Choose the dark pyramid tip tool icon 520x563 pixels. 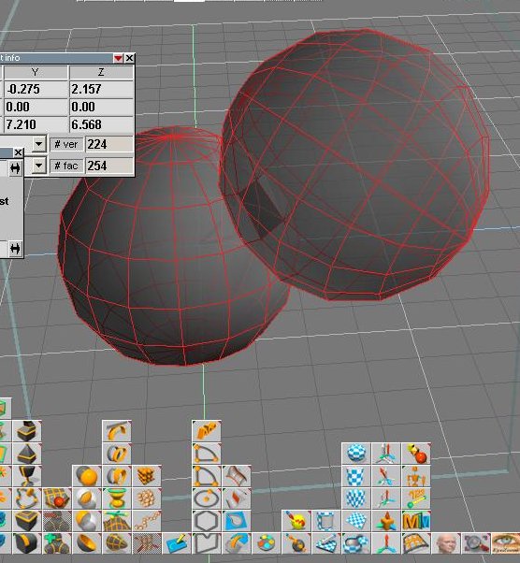(27, 454)
